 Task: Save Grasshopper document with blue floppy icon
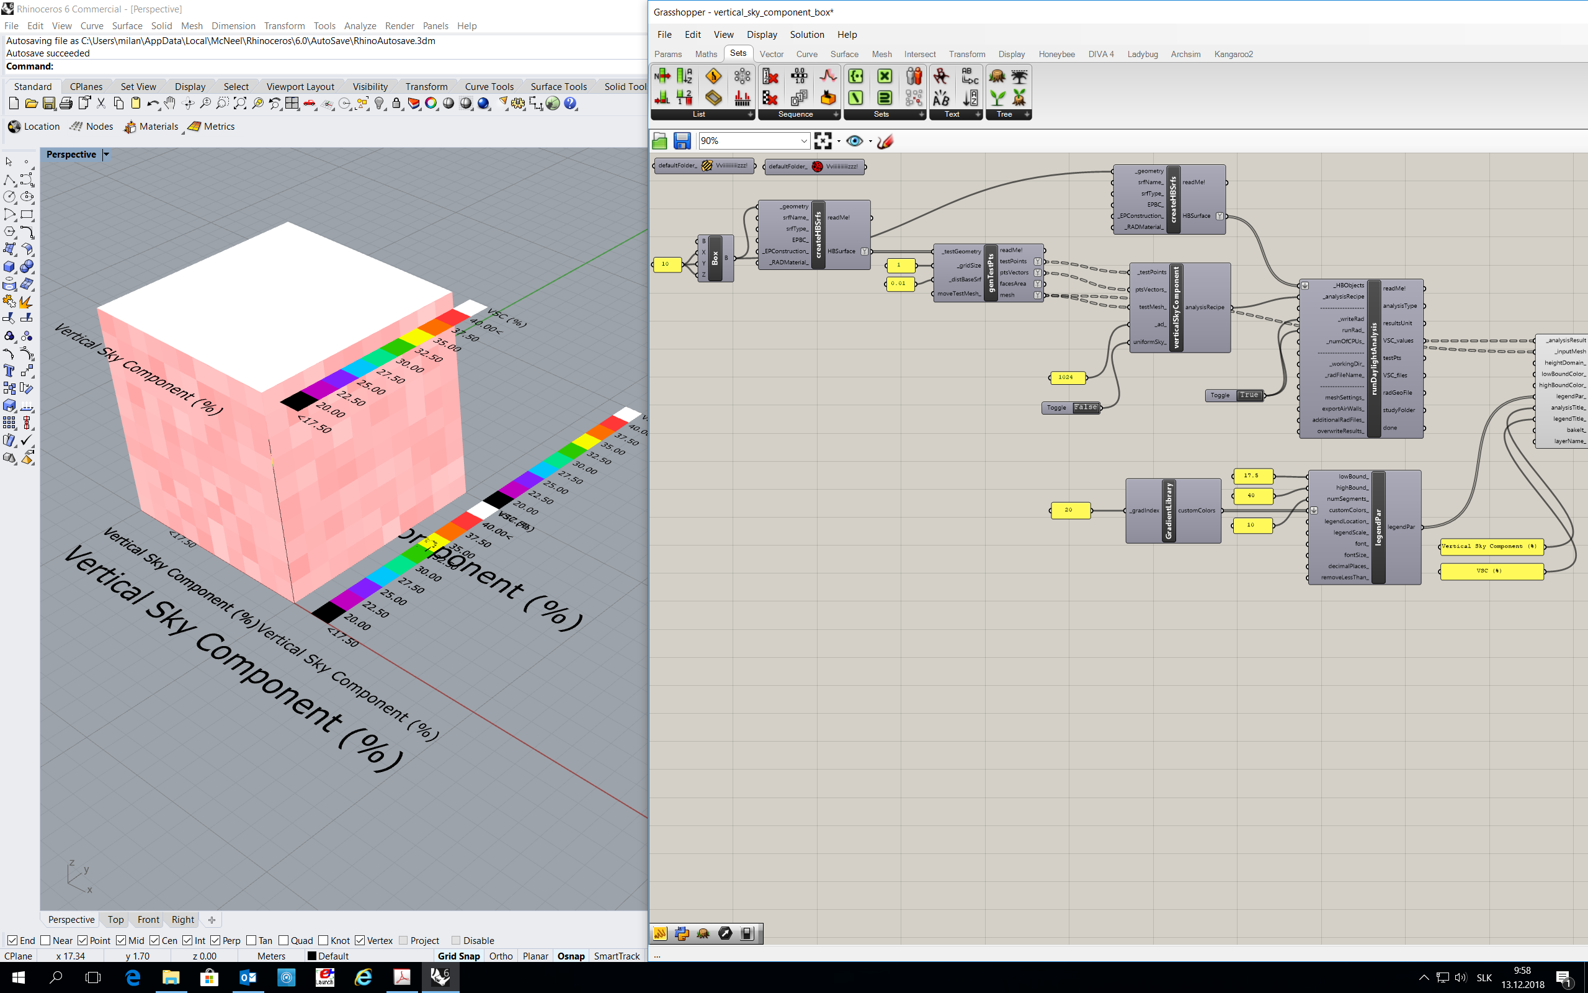click(x=682, y=140)
